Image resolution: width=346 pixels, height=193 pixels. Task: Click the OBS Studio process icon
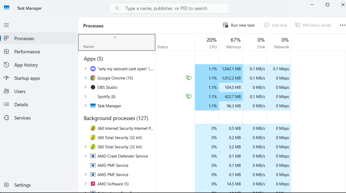point(93,87)
